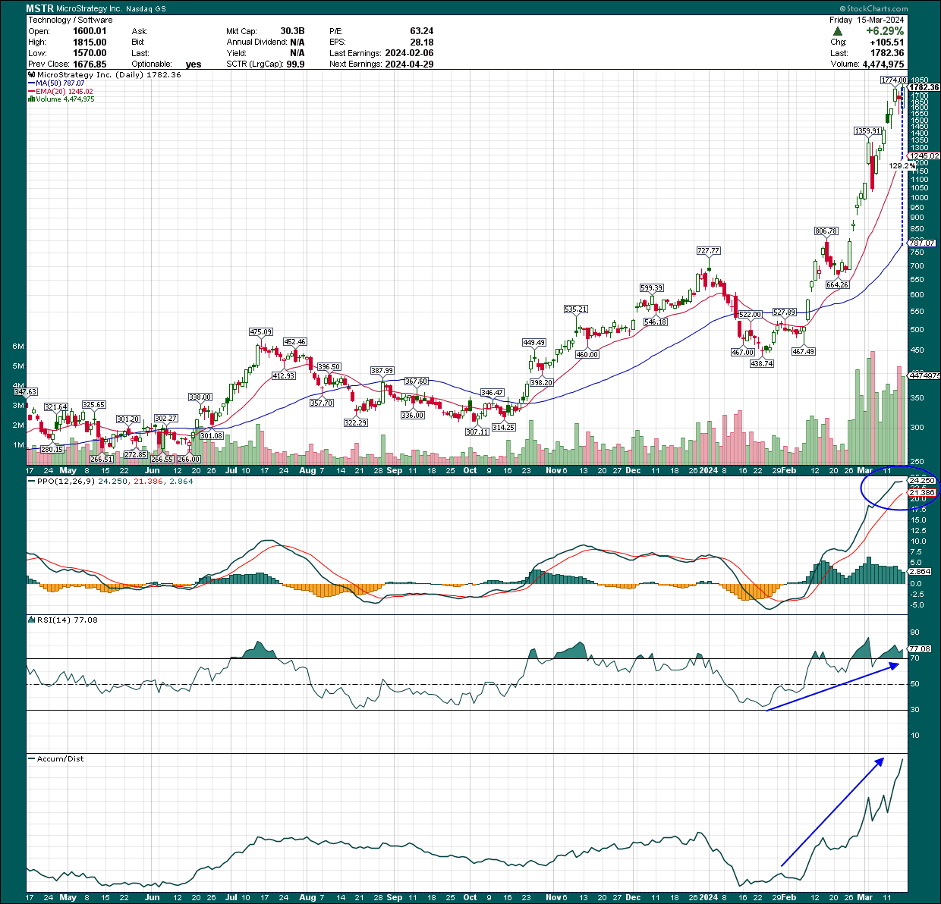This screenshot has width=941, height=904.
Task: Click the RSI(14) line marker icon
Action: [x=32, y=620]
